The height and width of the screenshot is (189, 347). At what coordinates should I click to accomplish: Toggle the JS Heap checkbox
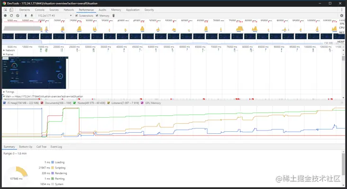(x=4, y=103)
